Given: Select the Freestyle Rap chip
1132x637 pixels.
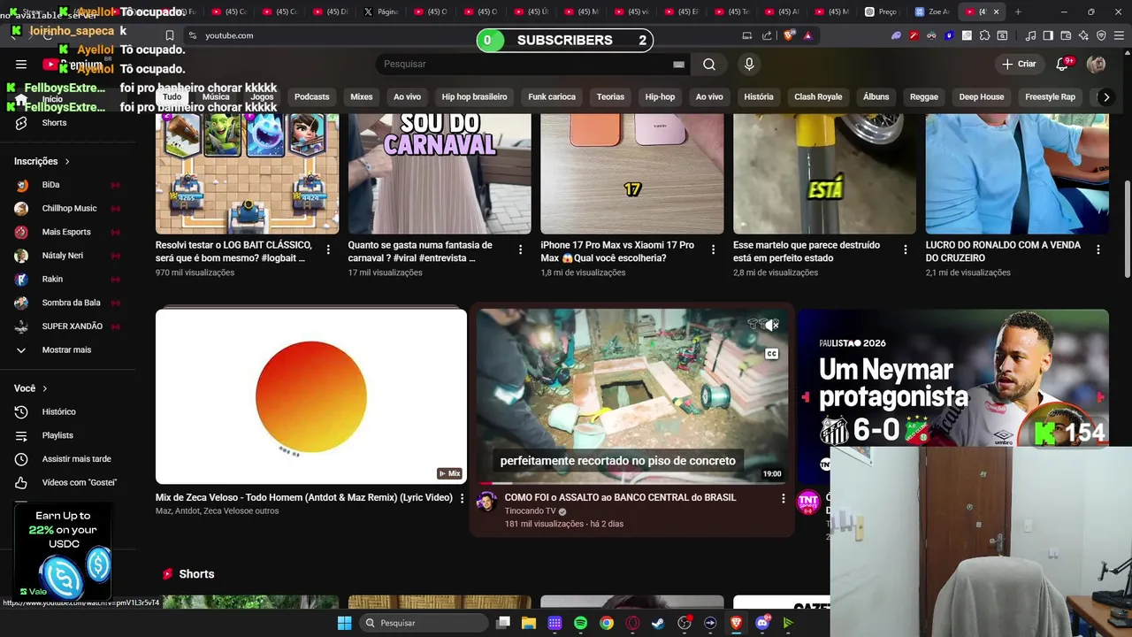Looking at the screenshot, I should [1050, 96].
